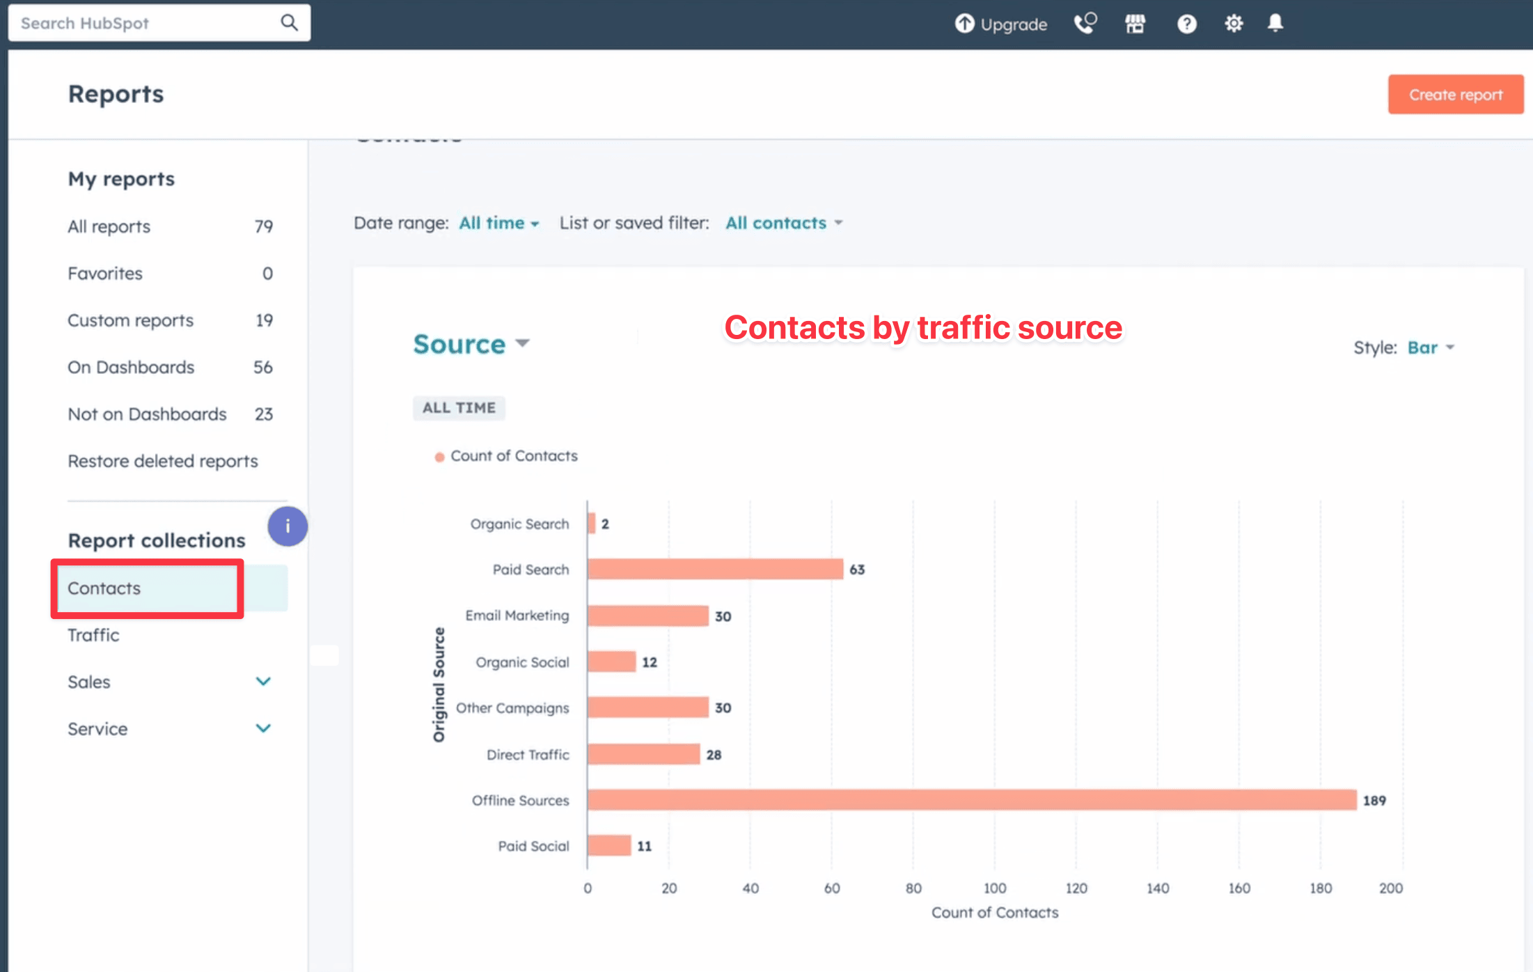This screenshot has height=972, width=1533.
Task: Open the calling icon in the top bar
Action: [x=1085, y=23]
